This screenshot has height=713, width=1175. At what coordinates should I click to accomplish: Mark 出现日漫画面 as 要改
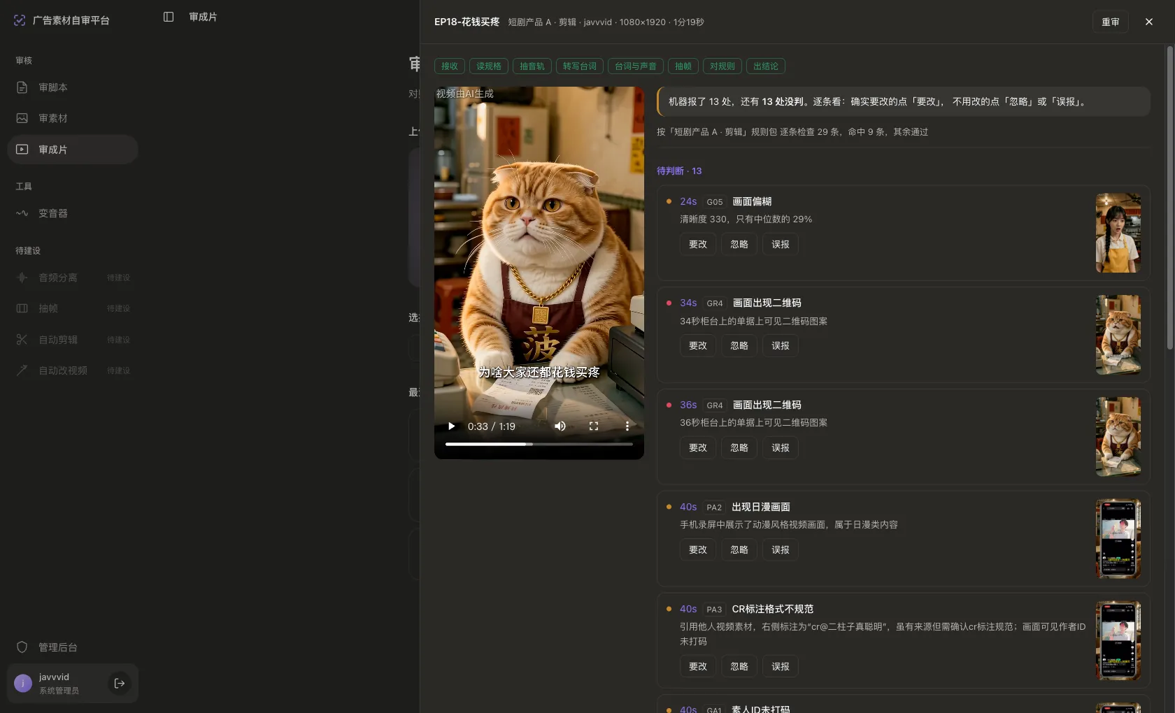click(x=698, y=550)
